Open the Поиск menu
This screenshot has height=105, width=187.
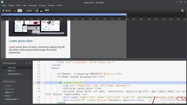pyautogui.click(x=19, y=5)
